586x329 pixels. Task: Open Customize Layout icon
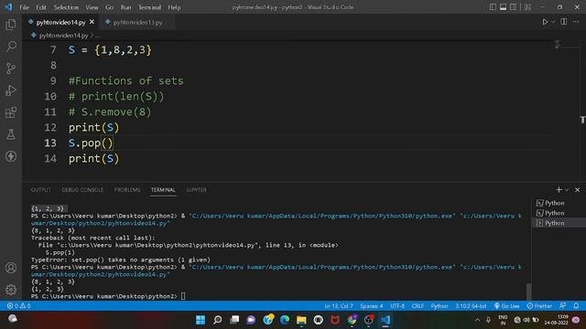(x=527, y=7)
